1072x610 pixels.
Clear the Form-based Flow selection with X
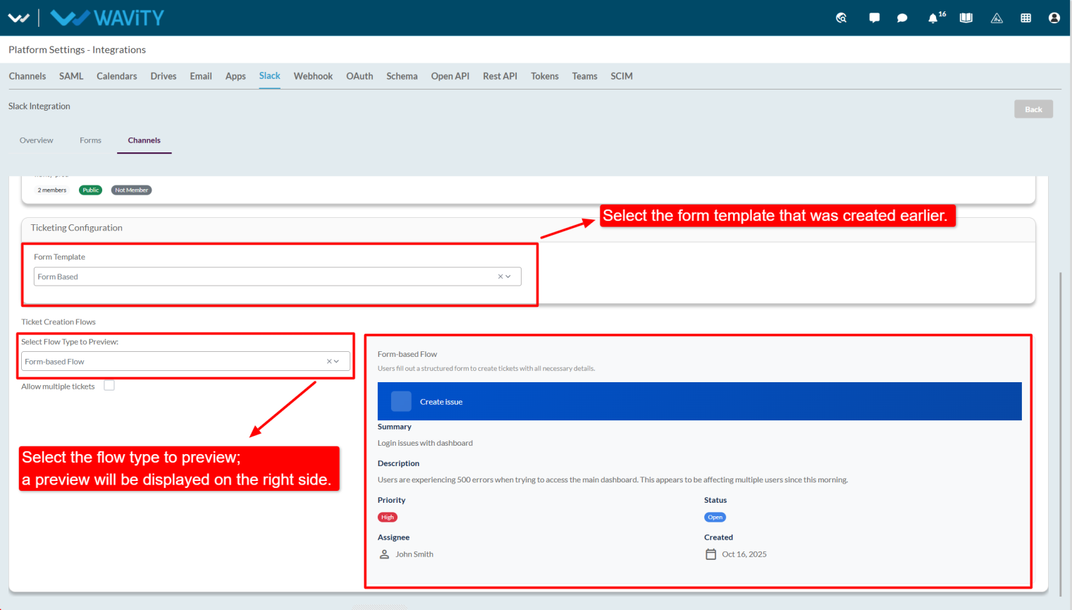329,361
